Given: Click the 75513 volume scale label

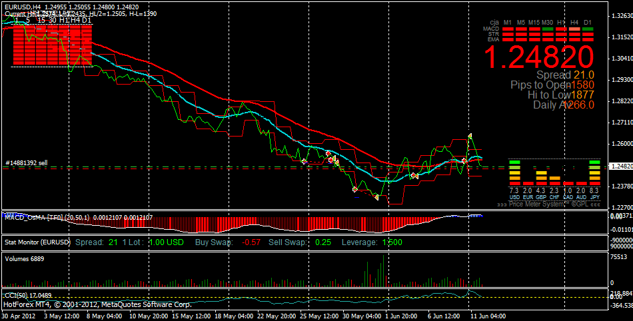Looking at the screenshot, I should pos(619,257).
